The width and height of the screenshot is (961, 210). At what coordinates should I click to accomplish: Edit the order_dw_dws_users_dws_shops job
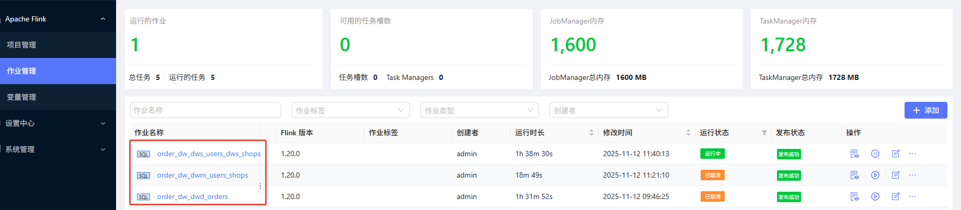pyautogui.click(x=896, y=154)
